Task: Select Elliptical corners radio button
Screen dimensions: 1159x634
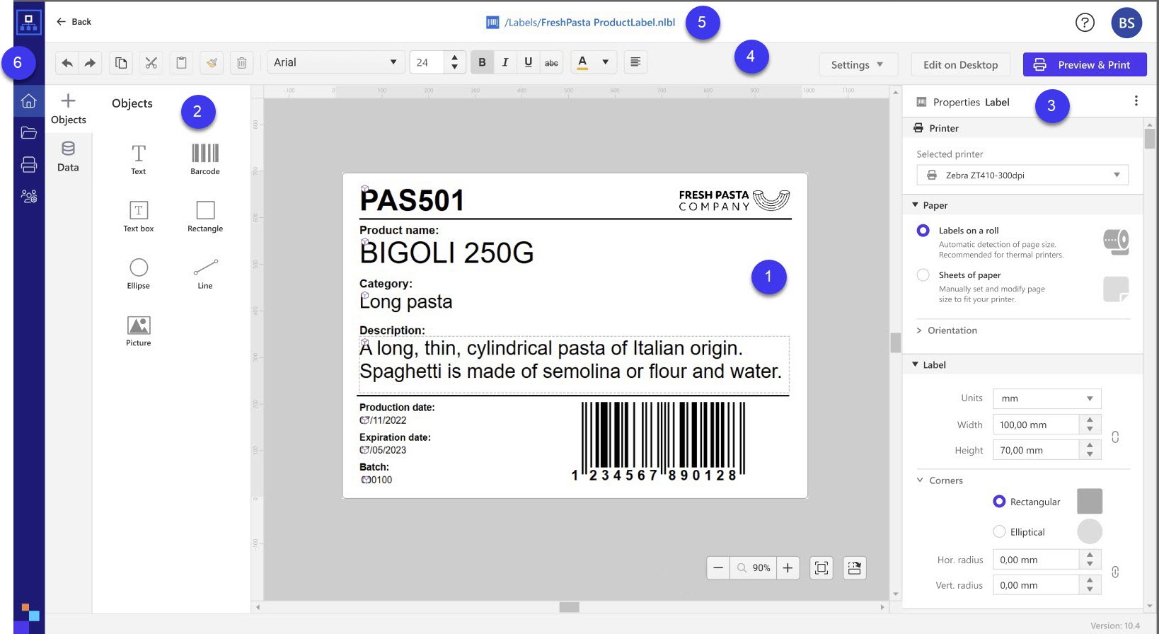Action: 999,531
